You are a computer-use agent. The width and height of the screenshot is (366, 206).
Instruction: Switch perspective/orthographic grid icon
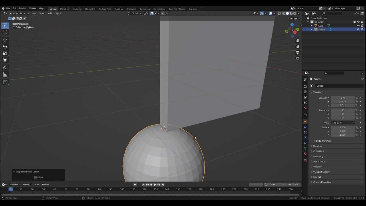coord(297,58)
